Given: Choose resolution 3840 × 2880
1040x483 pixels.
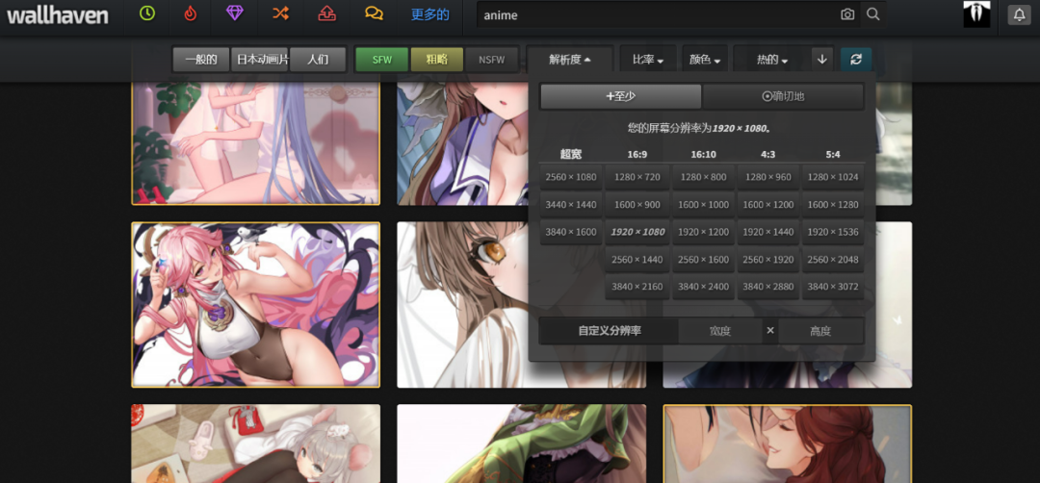Looking at the screenshot, I should 768,287.
